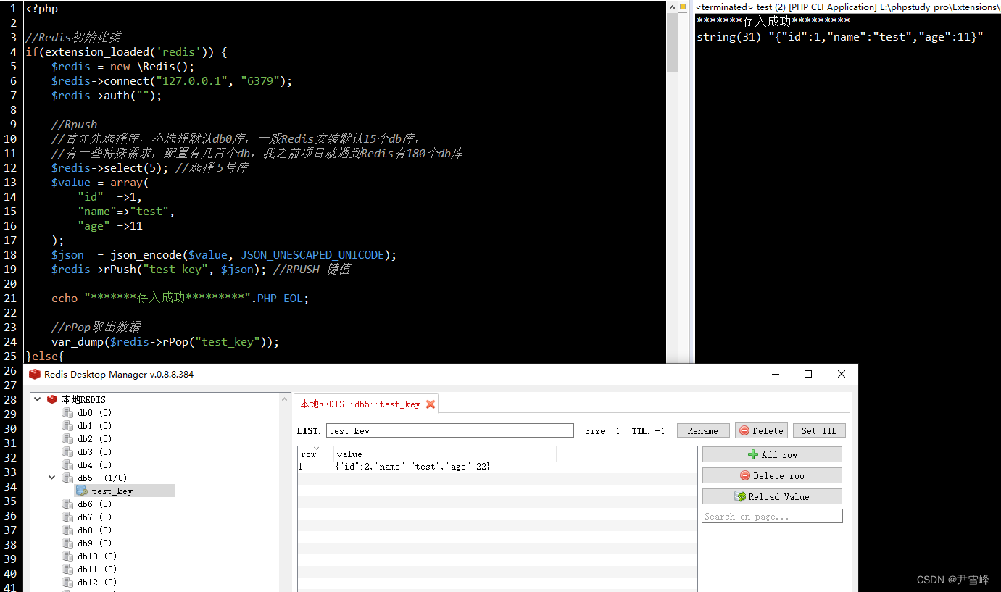Select test_key under db5
The image size is (1001, 592).
(112, 491)
